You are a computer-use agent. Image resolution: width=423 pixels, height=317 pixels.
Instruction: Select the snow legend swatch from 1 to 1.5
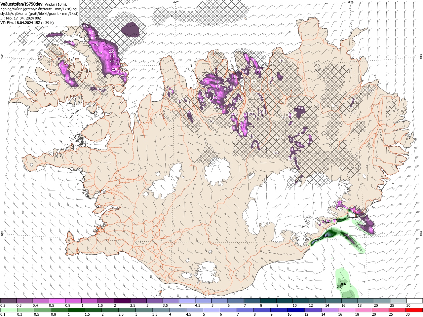click(x=90, y=301)
